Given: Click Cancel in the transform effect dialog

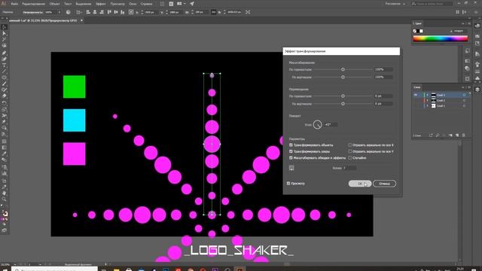Looking at the screenshot, I should click(x=384, y=184).
